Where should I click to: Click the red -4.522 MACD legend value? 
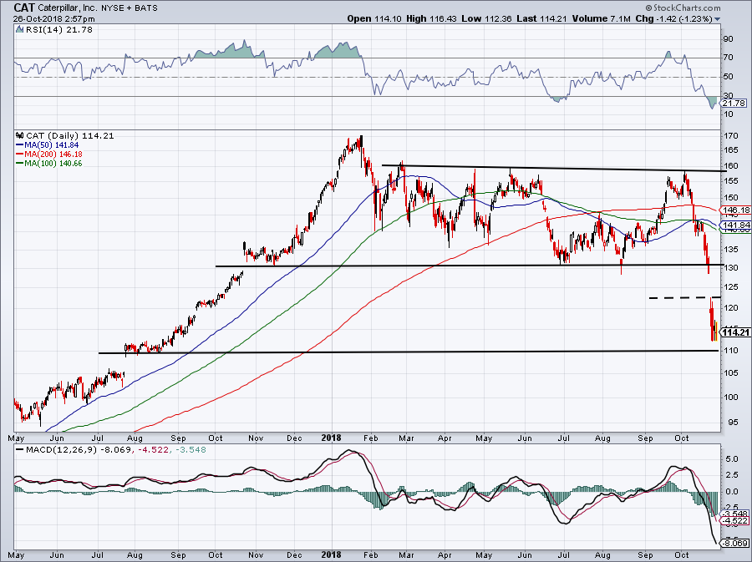(152, 450)
